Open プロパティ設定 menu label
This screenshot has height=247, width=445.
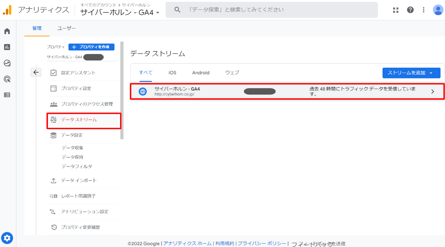pos(76,88)
